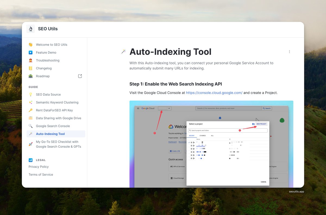Click the Auto-Indexing Tool page heading
Image resolution: width=326 pixels, height=215 pixels.
coord(170,52)
